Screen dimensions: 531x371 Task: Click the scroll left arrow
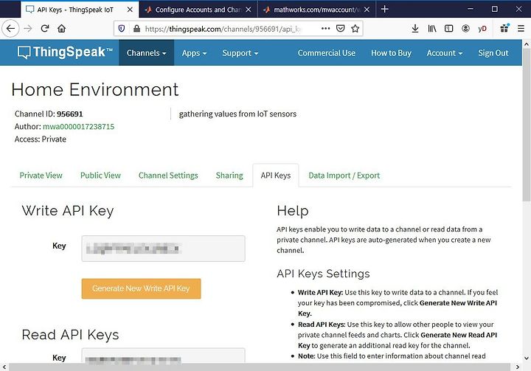(4, 367)
